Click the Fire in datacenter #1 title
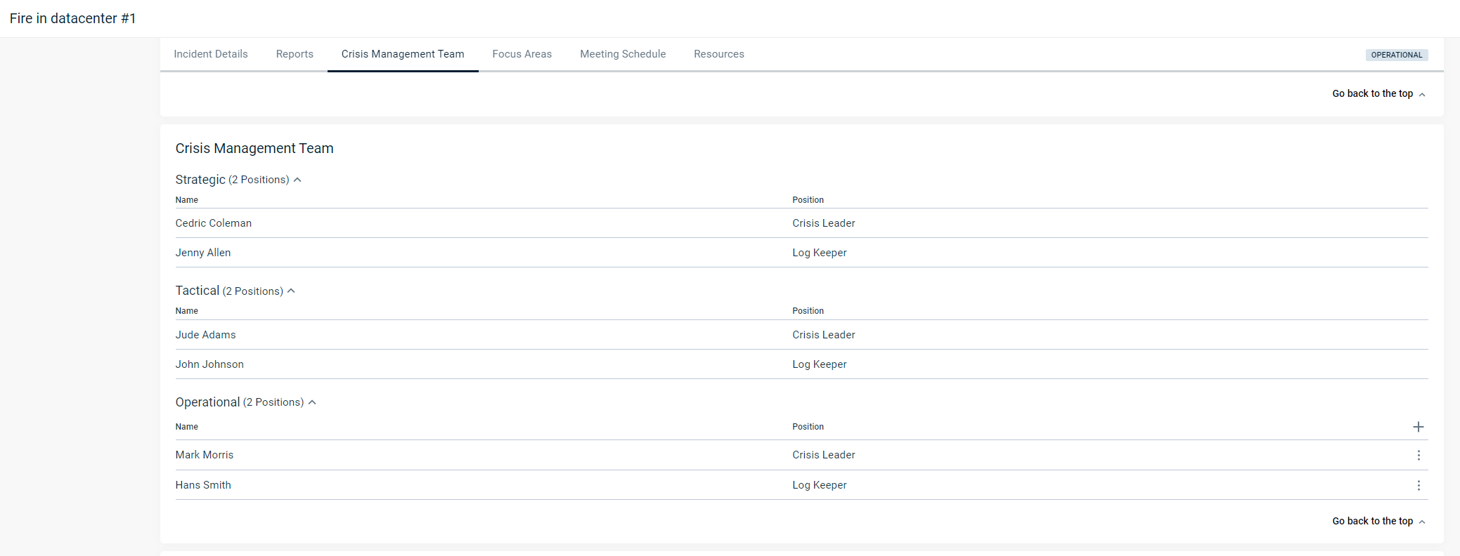 [72, 18]
